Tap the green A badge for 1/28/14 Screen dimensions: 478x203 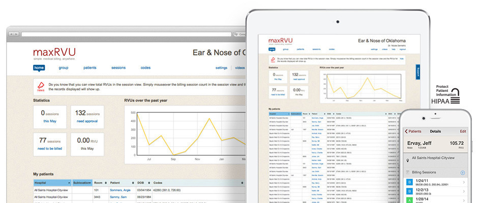pyautogui.click(x=408, y=200)
